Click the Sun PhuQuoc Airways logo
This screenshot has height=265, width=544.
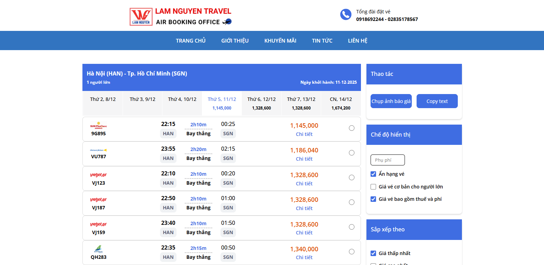[x=99, y=125]
